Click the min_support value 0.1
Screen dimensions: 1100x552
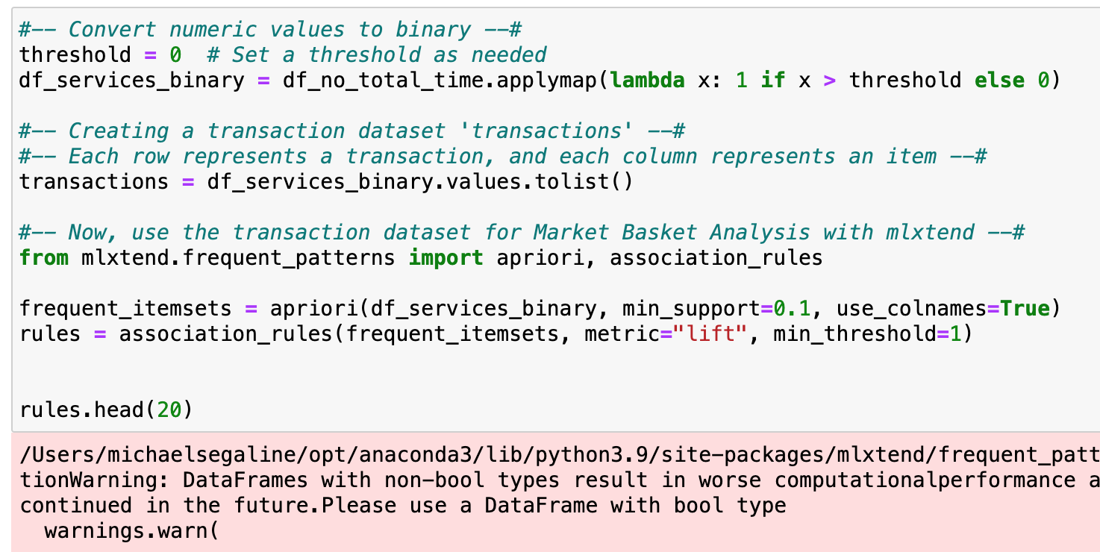click(x=792, y=309)
